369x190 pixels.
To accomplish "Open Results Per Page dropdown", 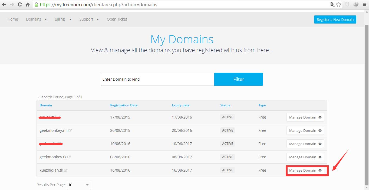I will 79,185.
